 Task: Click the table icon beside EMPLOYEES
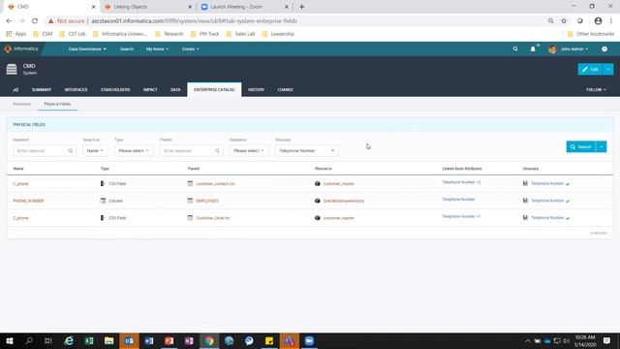(x=190, y=201)
